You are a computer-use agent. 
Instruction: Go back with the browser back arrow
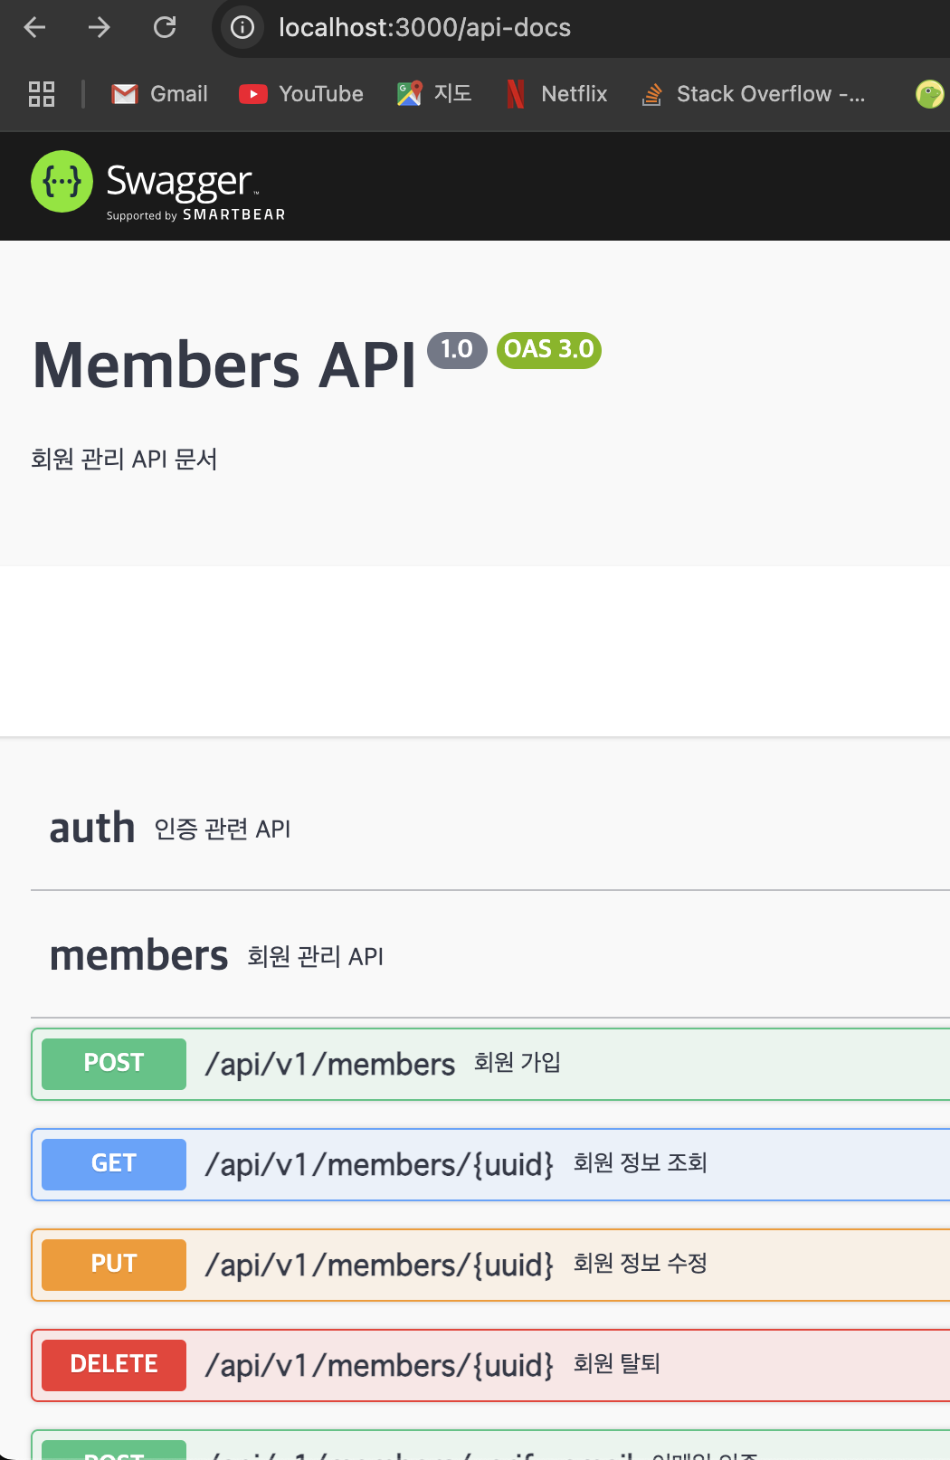point(34,27)
